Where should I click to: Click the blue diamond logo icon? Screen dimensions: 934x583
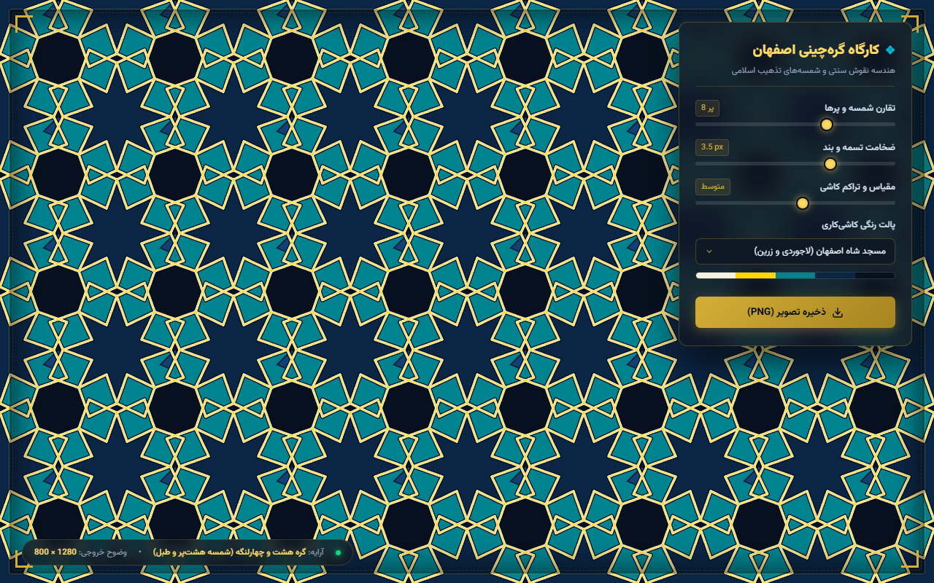(x=890, y=50)
